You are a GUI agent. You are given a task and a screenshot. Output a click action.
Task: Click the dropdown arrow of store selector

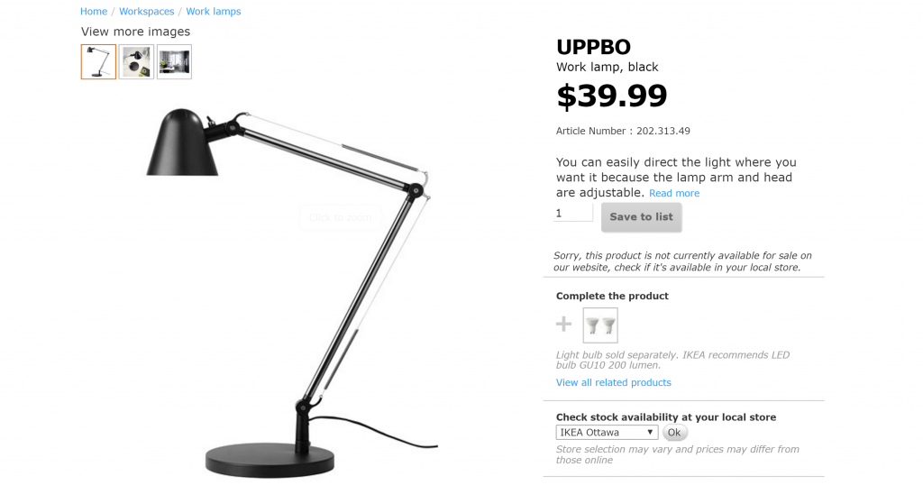coord(650,432)
